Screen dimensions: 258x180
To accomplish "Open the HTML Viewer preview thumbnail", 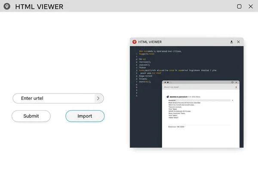I will coord(187,93).
